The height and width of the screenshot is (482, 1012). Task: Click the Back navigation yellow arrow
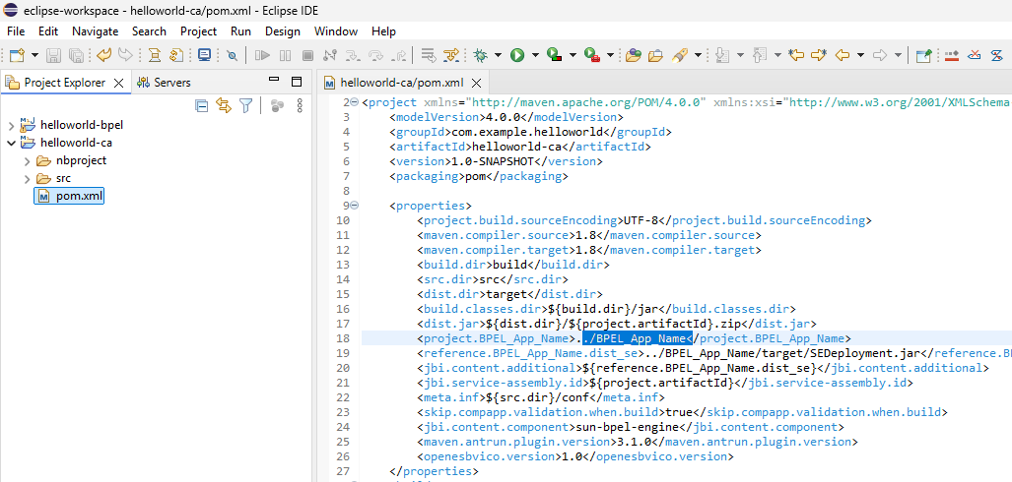coord(843,55)
